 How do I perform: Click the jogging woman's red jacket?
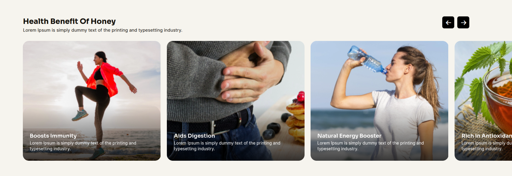click(x=104, y=78)
